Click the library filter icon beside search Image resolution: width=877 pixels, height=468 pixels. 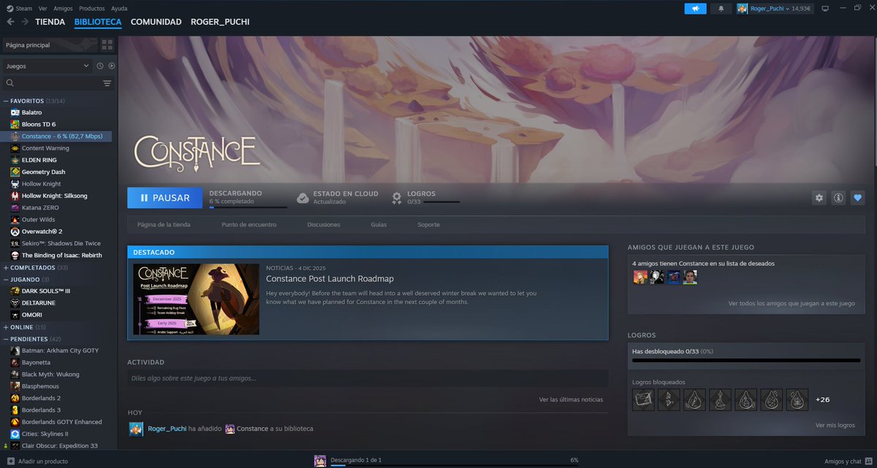pyautogui.click(x=107, y=83)
